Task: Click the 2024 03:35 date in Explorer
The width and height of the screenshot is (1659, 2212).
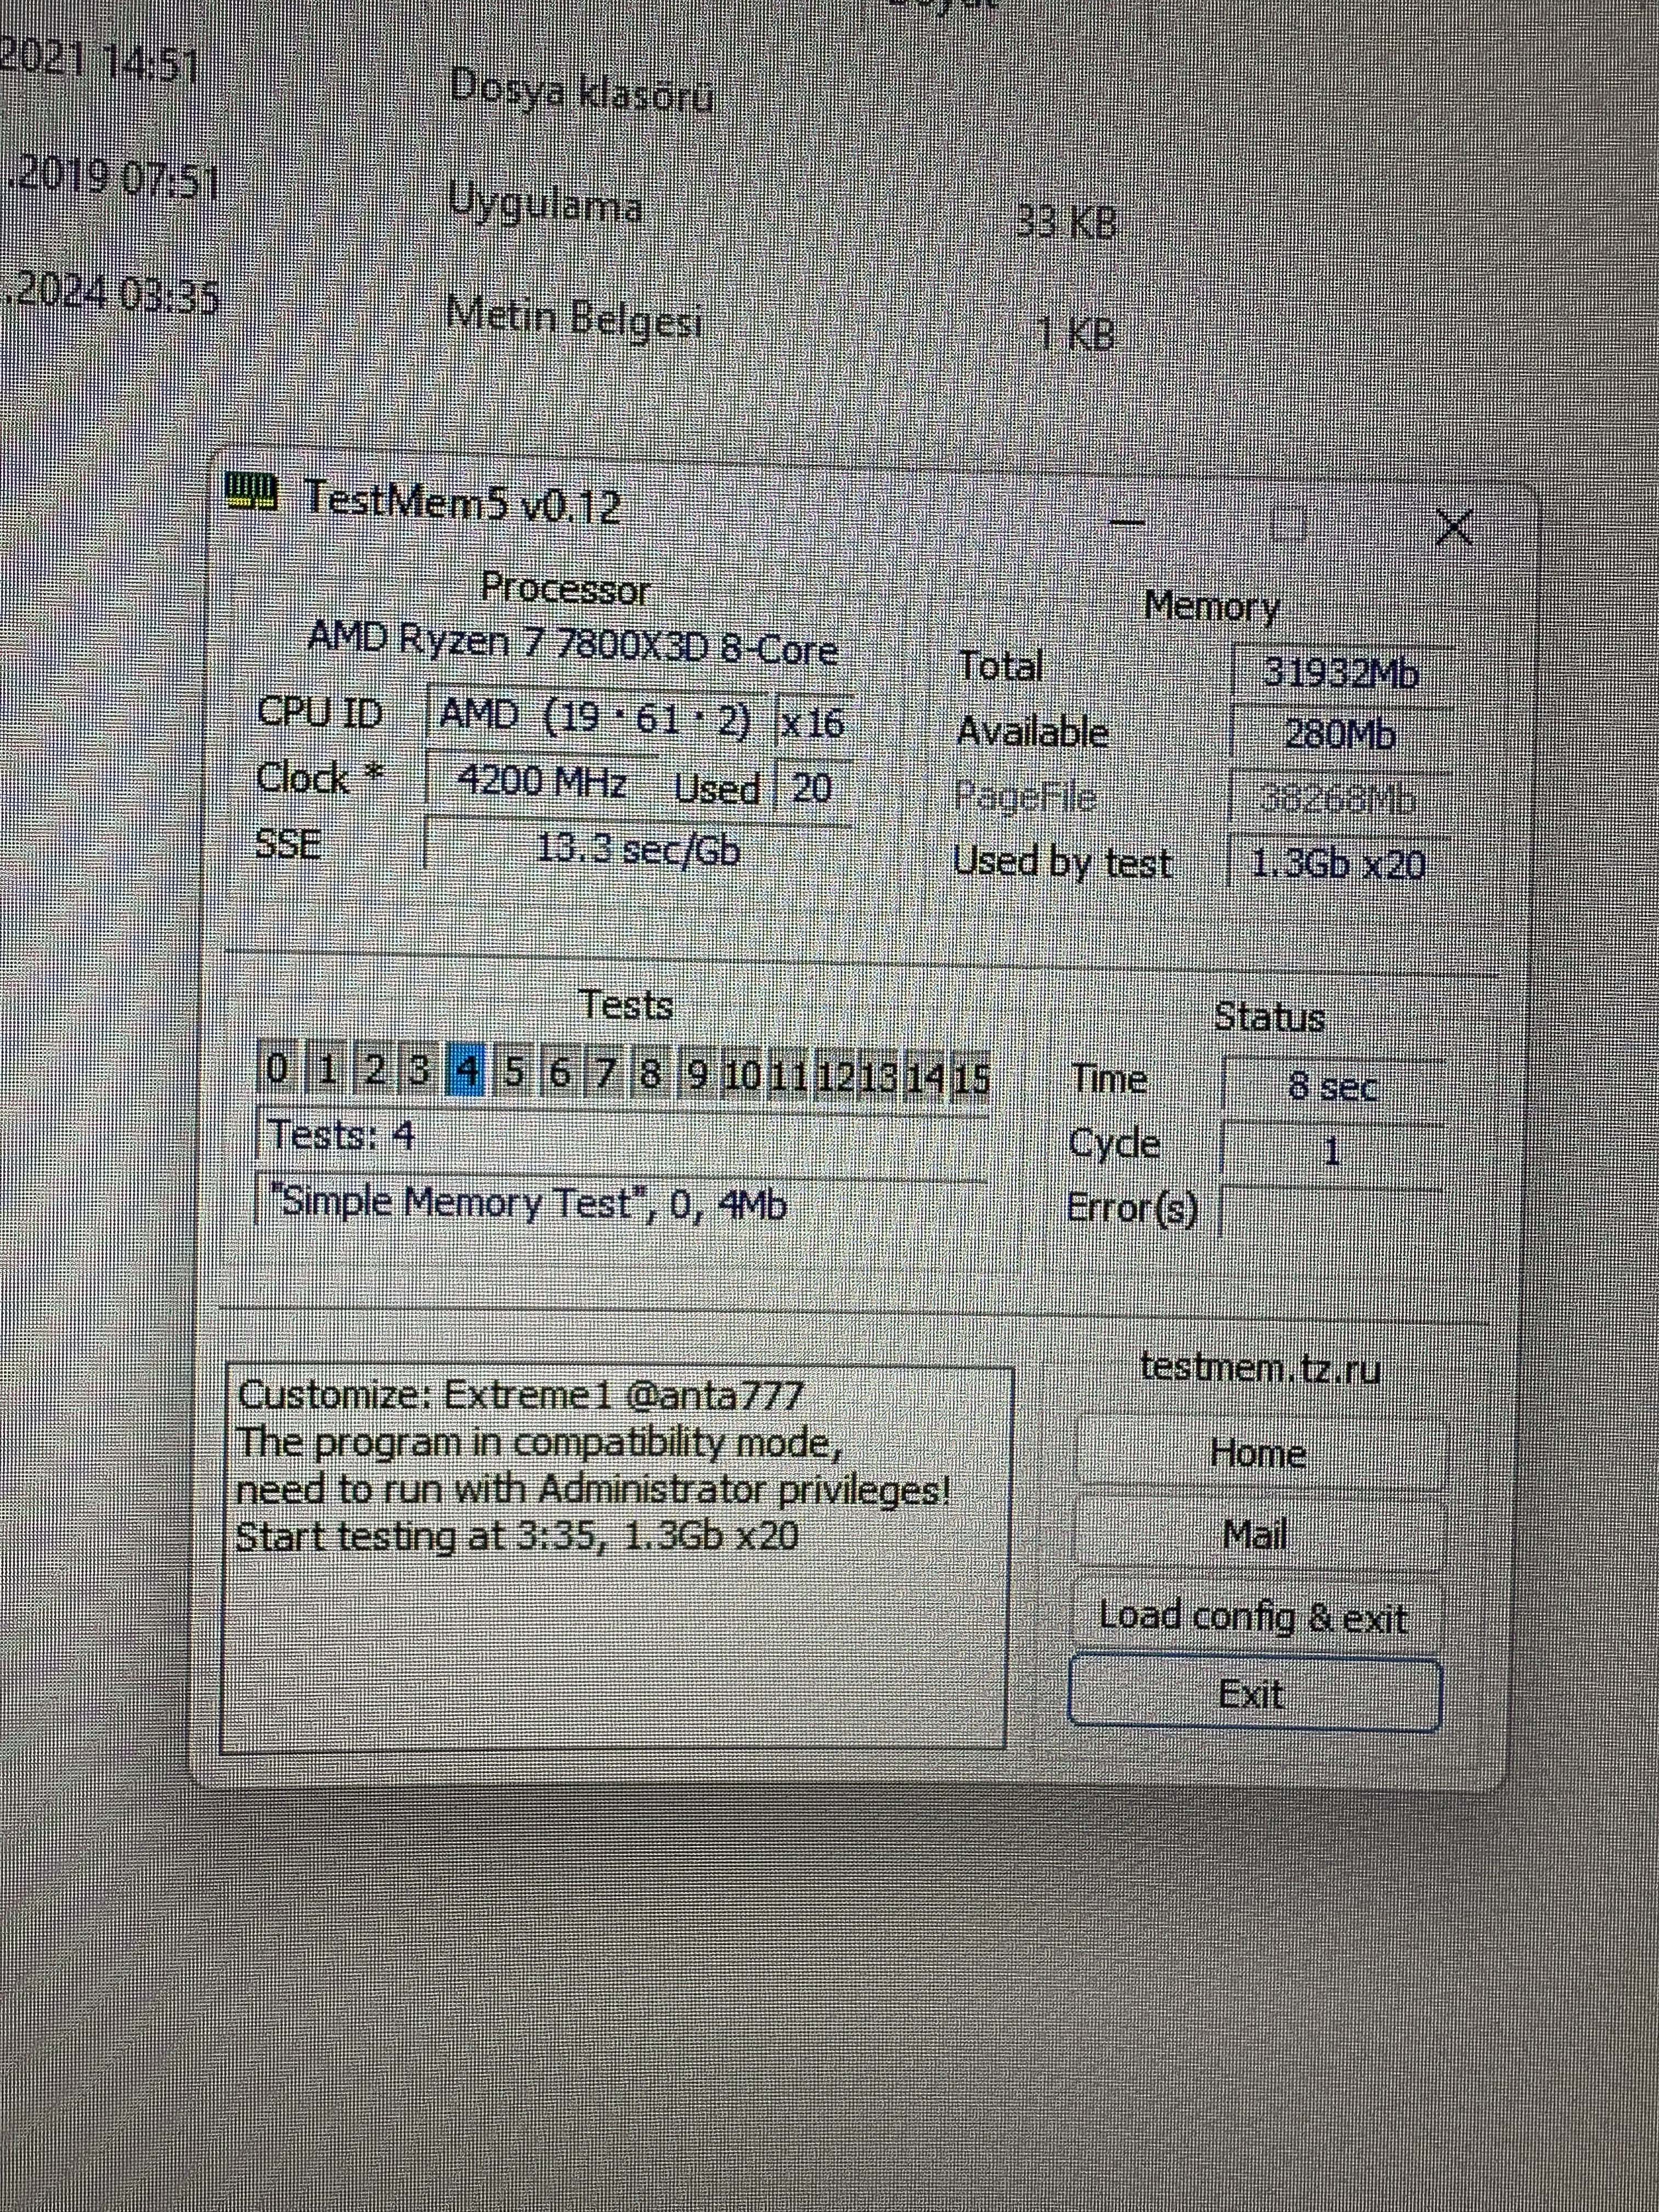Action: coord(110,294)
